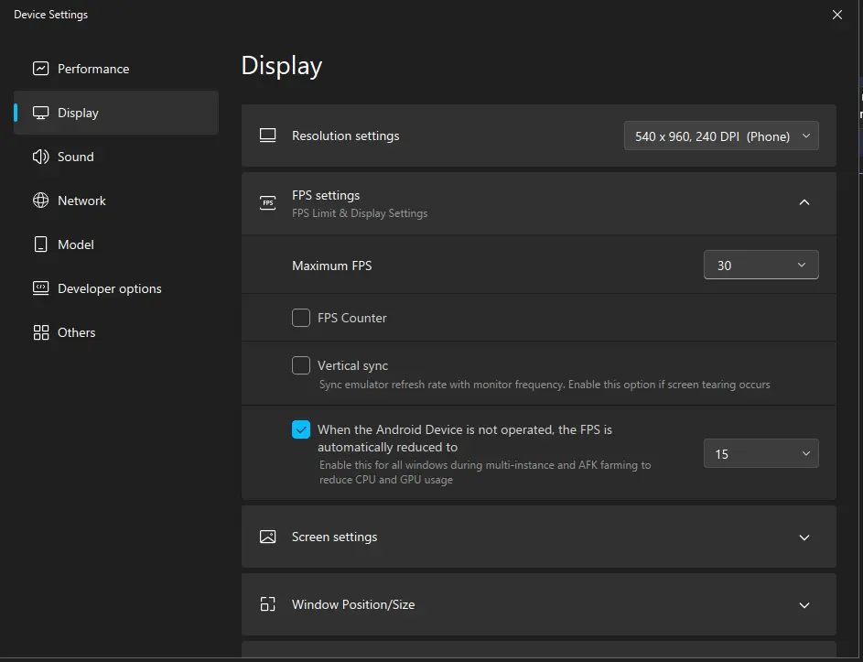The width and height of the screenshot is (863, 662).
Task: Click the Resolution settings screen icon
Action: click(267, 136)
